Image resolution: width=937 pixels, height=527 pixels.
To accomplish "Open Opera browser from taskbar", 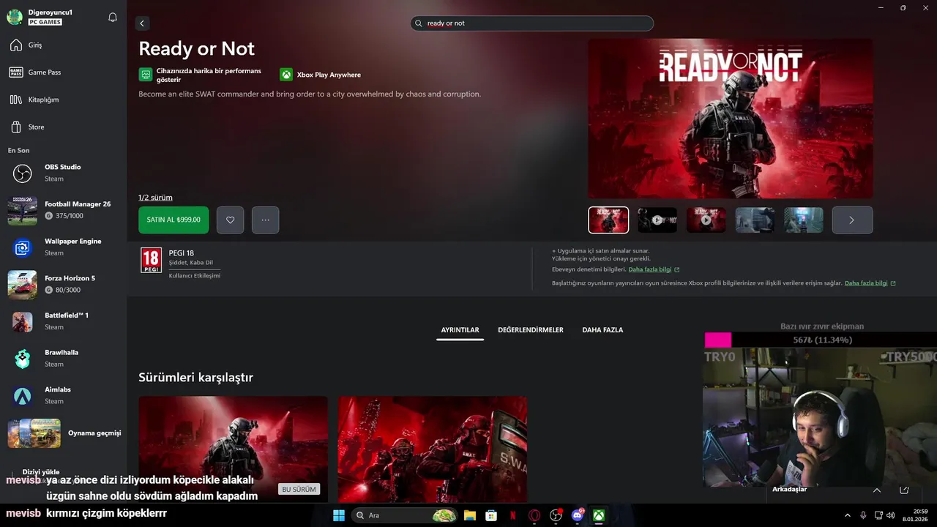I will point(534,515).
